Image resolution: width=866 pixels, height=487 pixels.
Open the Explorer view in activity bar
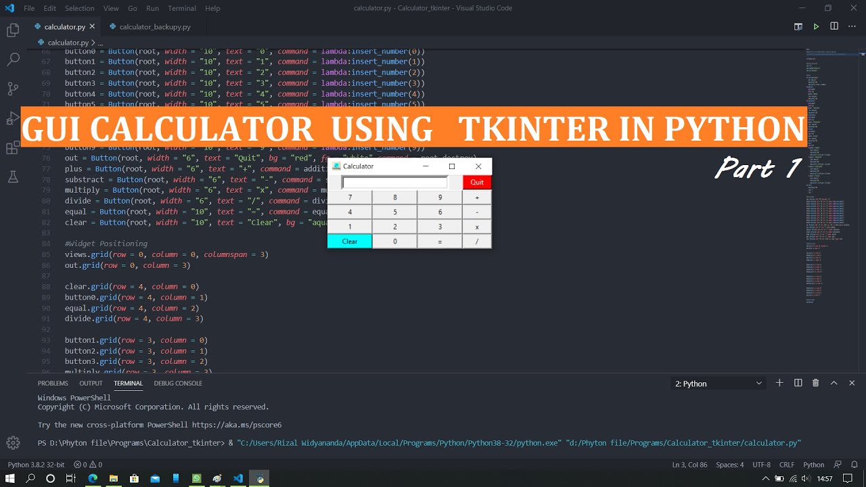coord(13,30)
